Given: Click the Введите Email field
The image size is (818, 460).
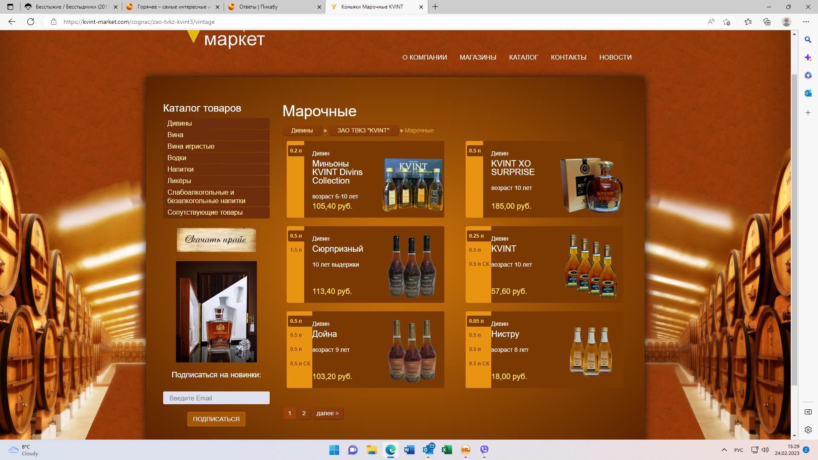Looking at the screenshot, I should click(216, 398).
